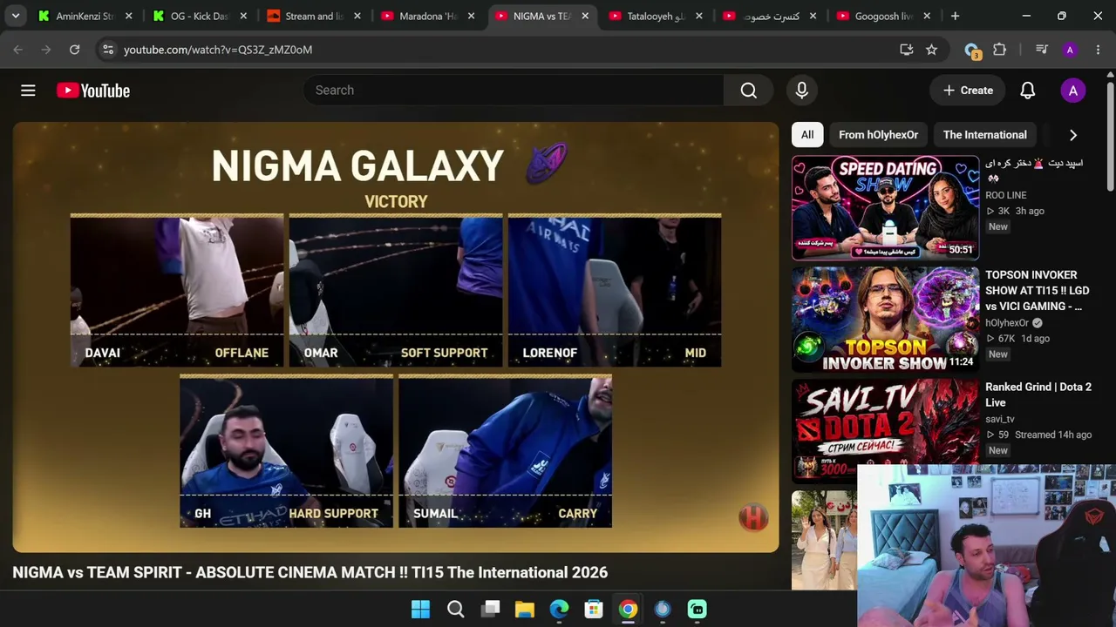The height and width of the screenshot is (627, 1116).
Task: Open a new browser tab
Action: click(x=955, y=16)
